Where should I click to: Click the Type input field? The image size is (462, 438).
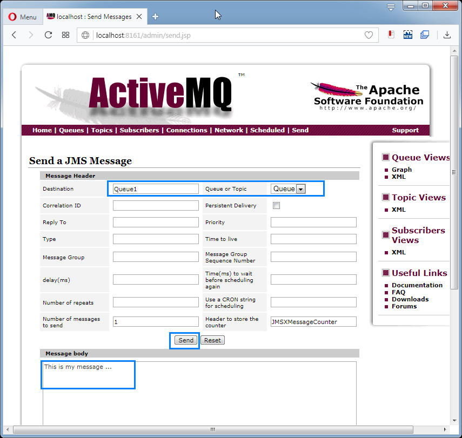156,239
